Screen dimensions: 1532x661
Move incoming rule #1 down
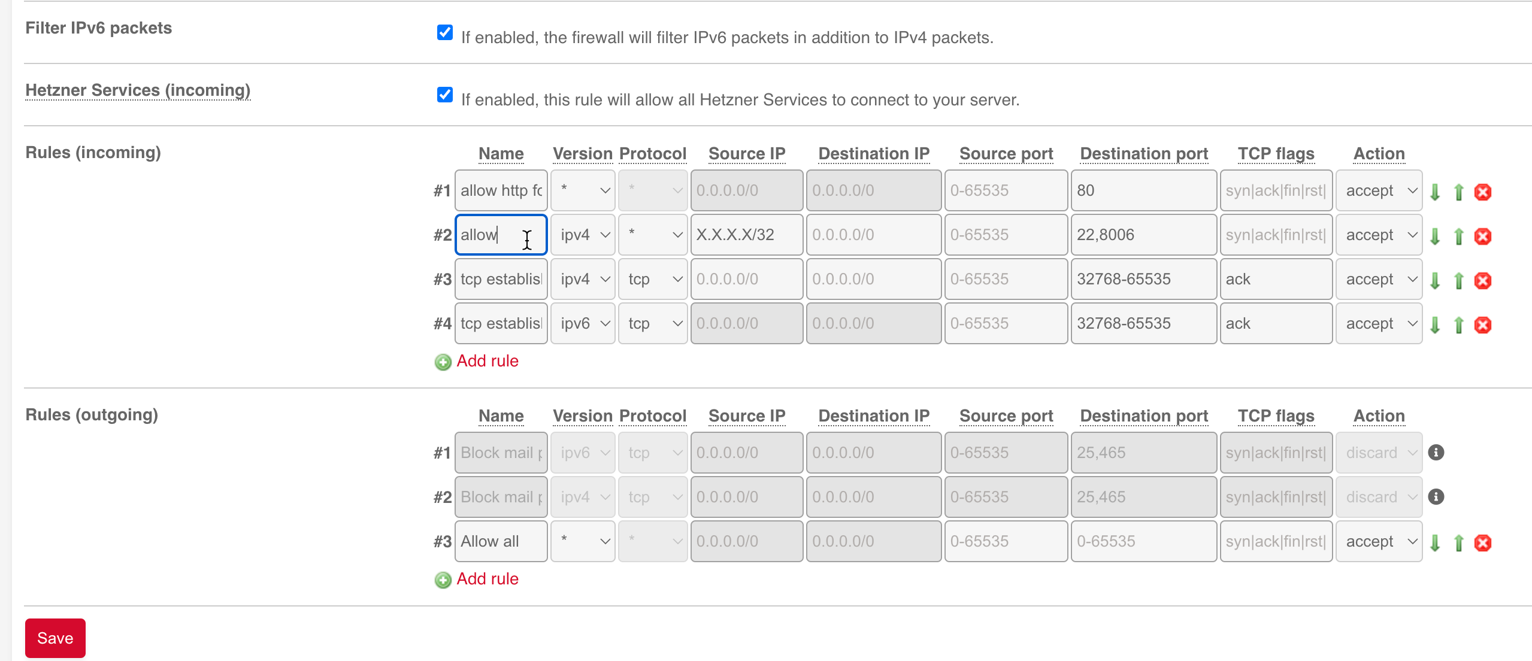click(1435, 192)
